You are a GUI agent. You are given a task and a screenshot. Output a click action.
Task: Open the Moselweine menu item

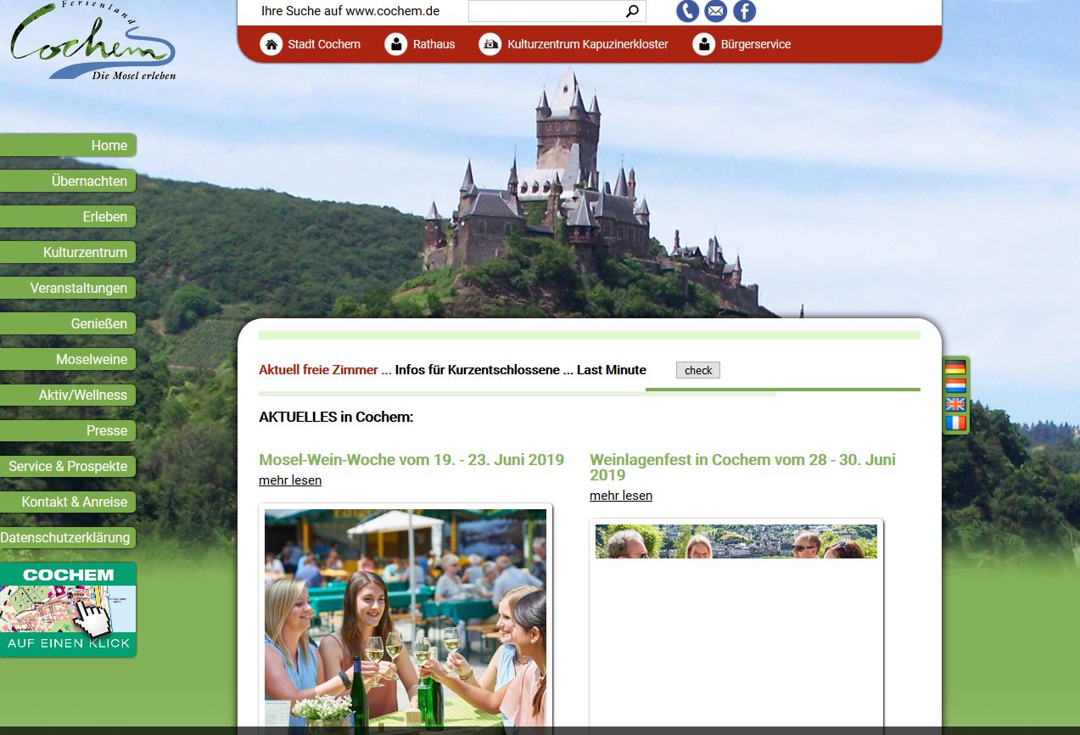[68, 359]
